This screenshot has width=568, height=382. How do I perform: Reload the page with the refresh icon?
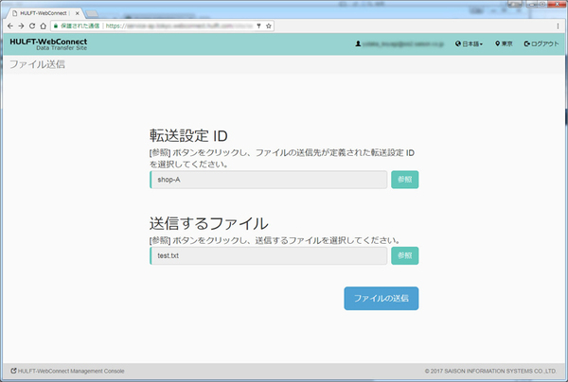click(x=32, y=26)
